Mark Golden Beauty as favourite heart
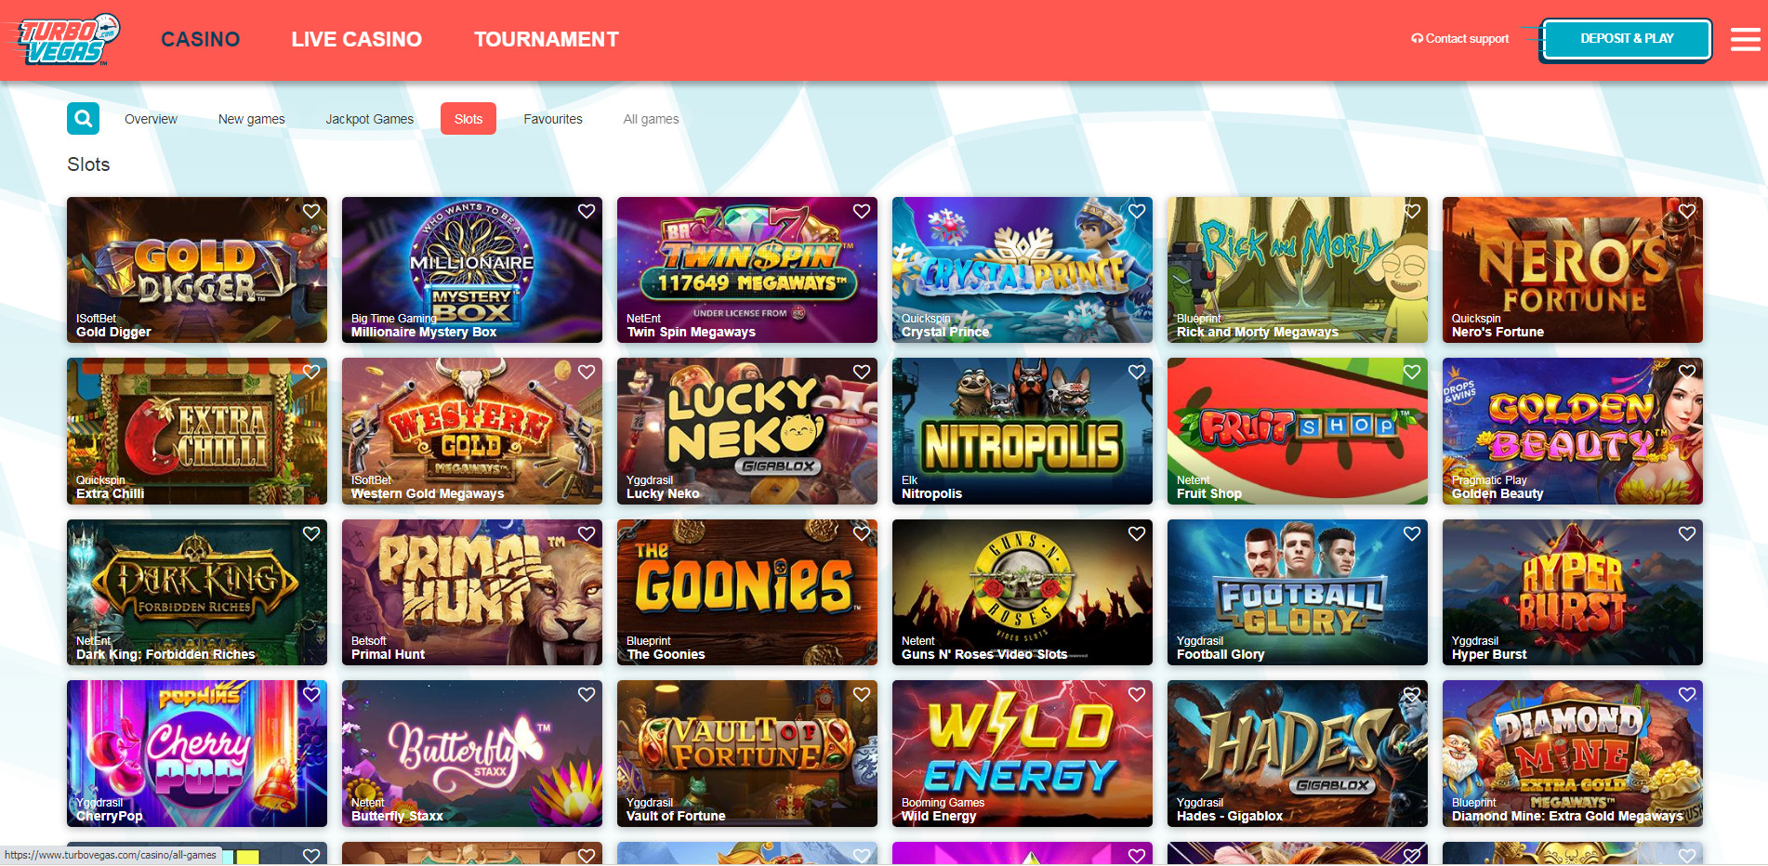 point(1687,372)
